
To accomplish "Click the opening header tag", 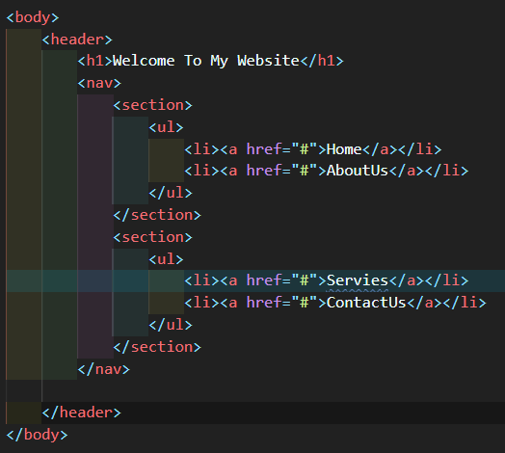I will pos(77,40).
